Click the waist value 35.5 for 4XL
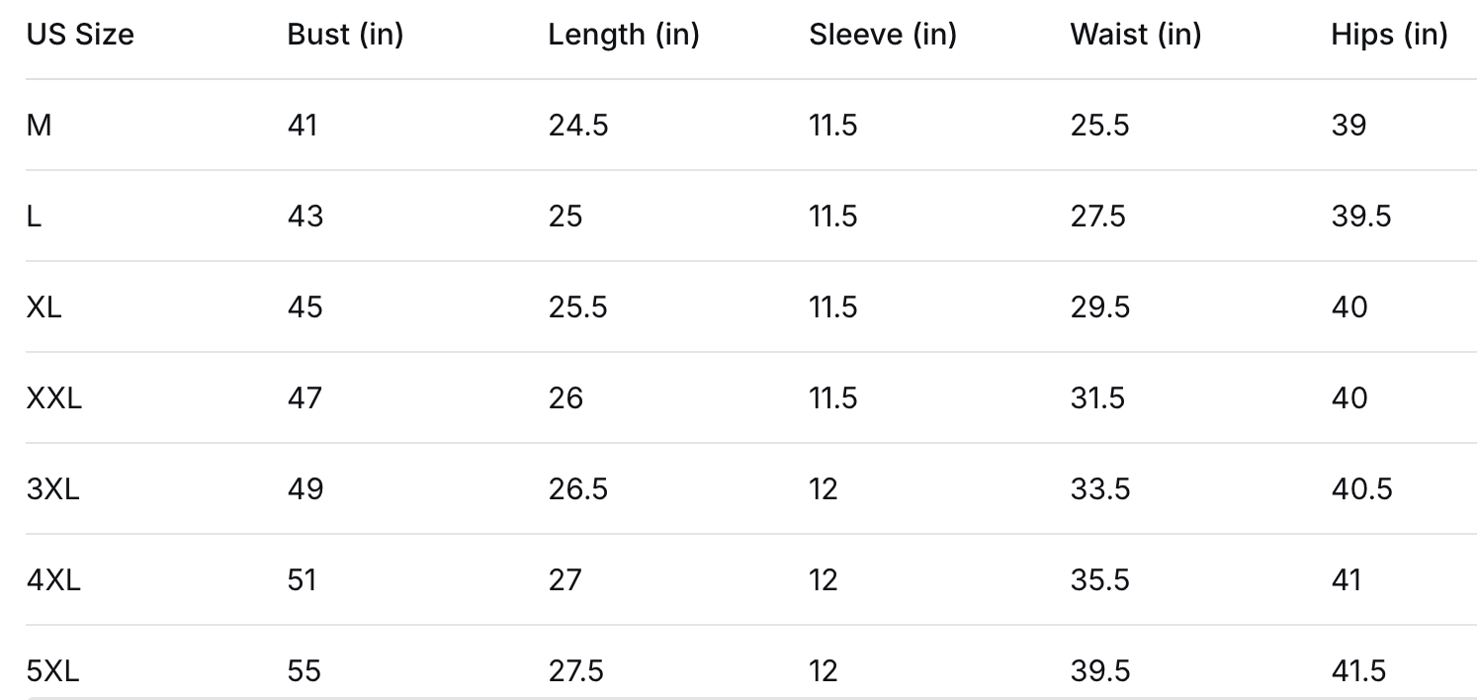Screen dimensions: 1477x700 (1099, 580)
